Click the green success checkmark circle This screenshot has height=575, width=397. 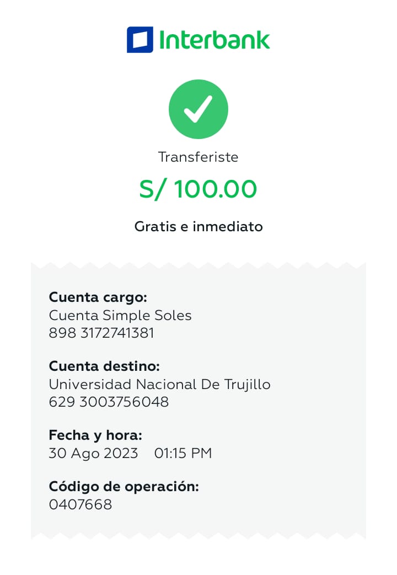point(198,109)
